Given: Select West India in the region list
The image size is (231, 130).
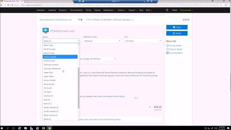Looking at the screenshot, I should pyautogui.click(x=60, y=45).
